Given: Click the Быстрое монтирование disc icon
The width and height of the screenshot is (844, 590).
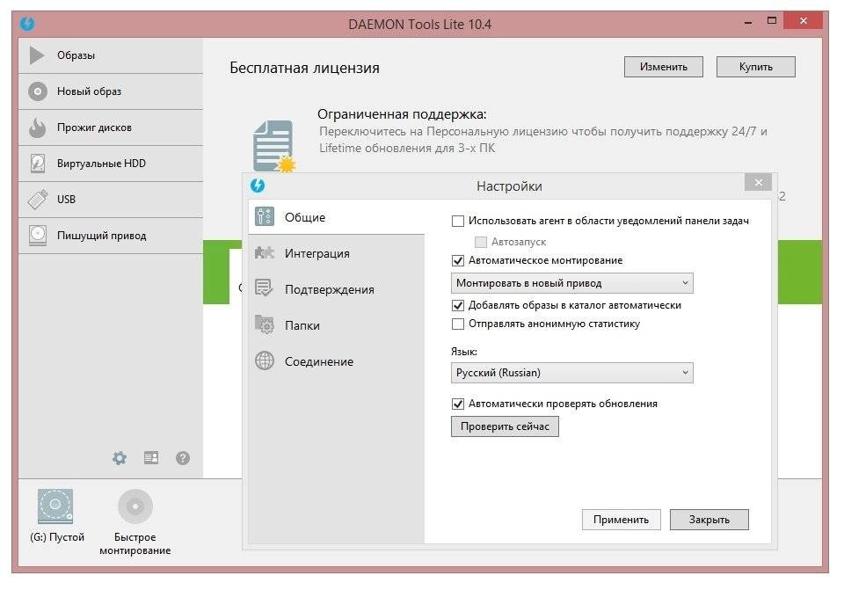Looking at the screenshot, I should pyautogui.click(x=135, y=506).
